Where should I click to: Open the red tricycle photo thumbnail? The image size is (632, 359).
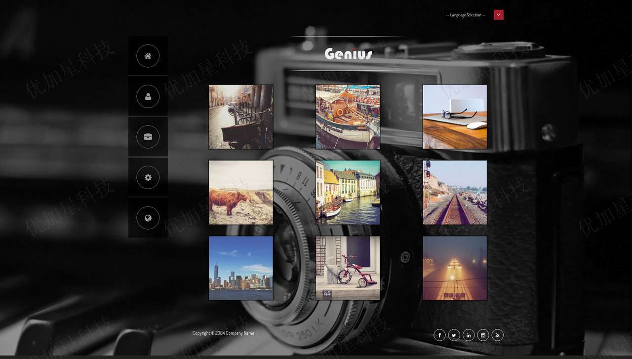click(x=348, y=268)
